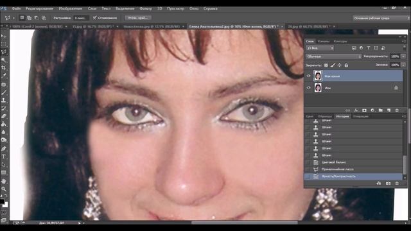Image resolution: width=411 pixels, height=231 pixels.
Task: Select the Dodge tool
Action: pos(4,140)
